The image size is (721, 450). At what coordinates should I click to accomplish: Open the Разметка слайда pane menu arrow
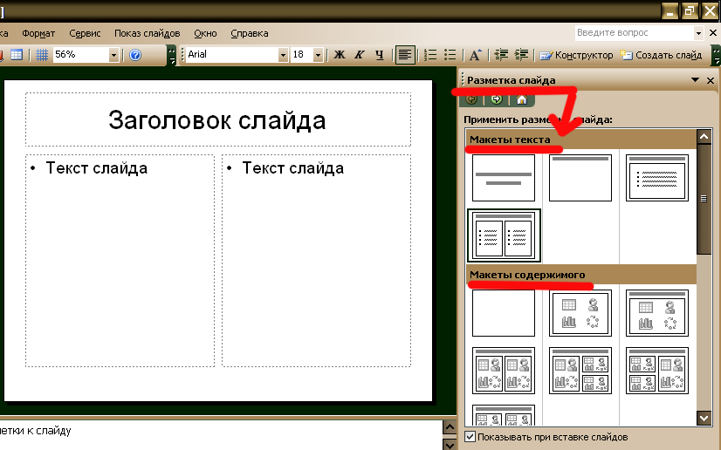pyautogui.click(x=695, y=80)
